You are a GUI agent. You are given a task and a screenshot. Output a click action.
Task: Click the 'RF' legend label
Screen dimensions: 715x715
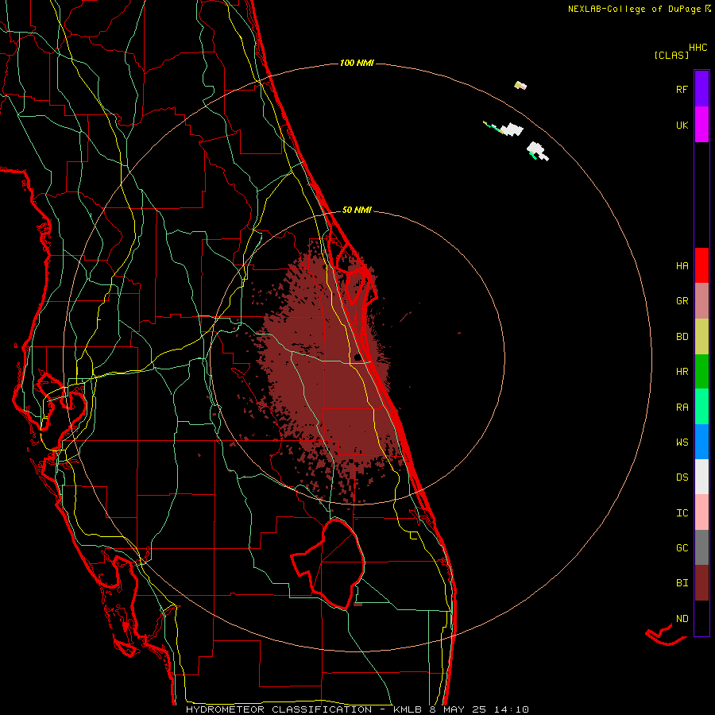682,89
